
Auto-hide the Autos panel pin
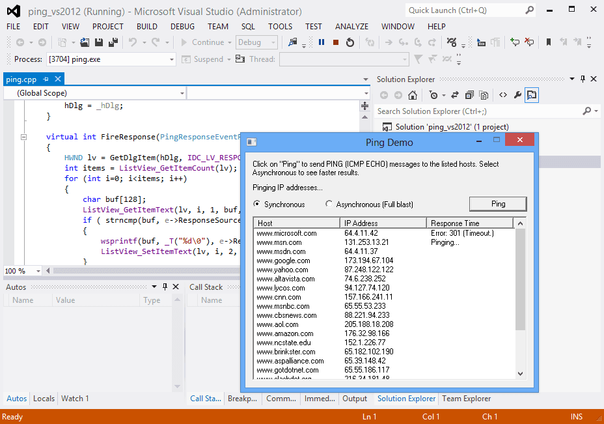point(165,287)
